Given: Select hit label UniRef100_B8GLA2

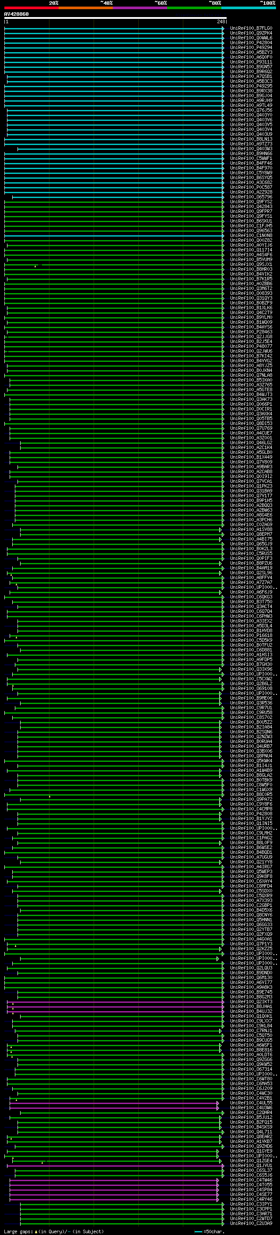Looking at the screenshot, I should (x=251, y=775).
